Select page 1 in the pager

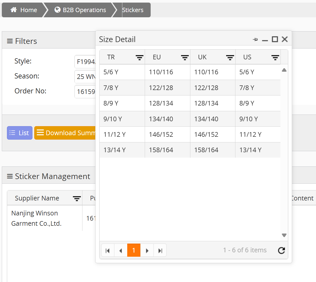click(134, 250)
